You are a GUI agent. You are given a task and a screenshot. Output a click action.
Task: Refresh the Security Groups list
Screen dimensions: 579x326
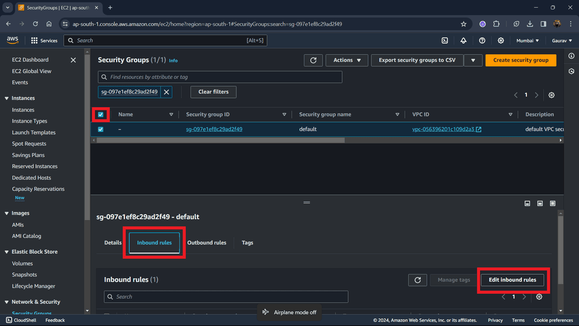click(x=313, y=60)
